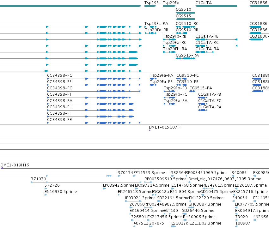Select the Tsp29Fa gene label
The height and width of the screenshot is (228, 269).
coord(152,3)
